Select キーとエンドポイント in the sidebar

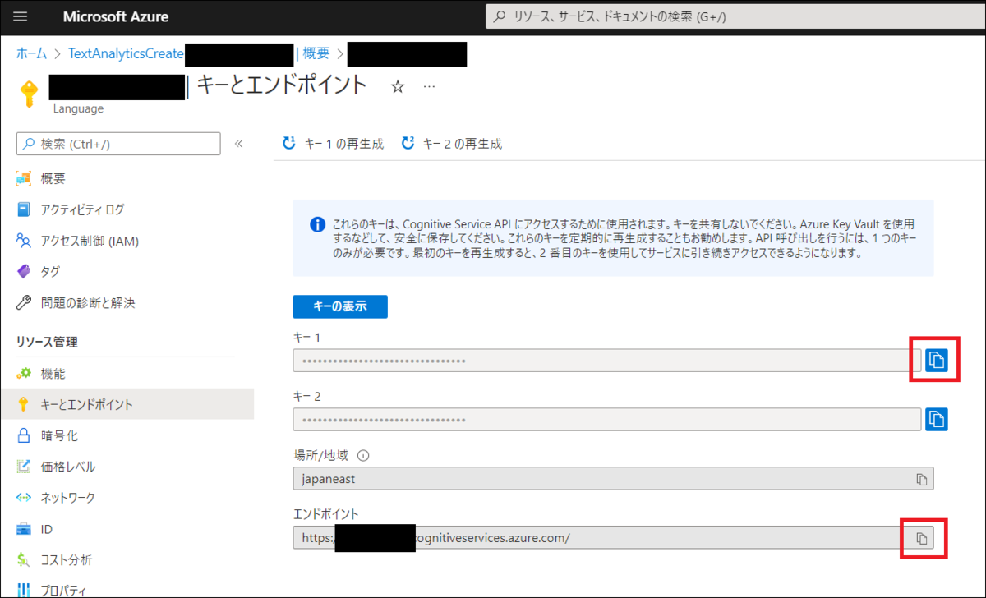point(127,404)
